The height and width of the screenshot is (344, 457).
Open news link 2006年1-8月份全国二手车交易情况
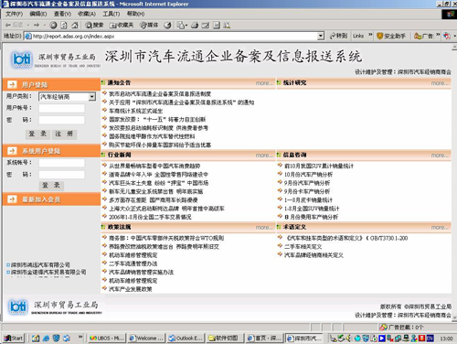click(x=150, y=217)
